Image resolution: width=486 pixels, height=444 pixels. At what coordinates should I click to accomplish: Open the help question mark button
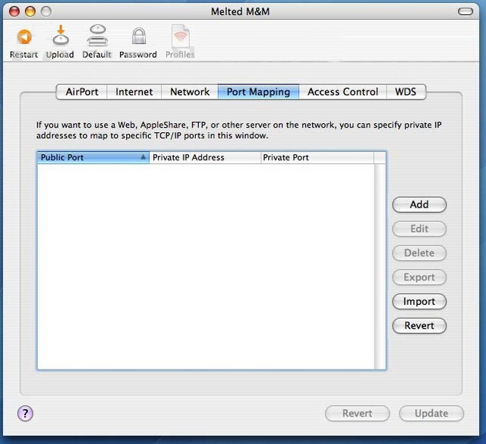coord(25,414)
